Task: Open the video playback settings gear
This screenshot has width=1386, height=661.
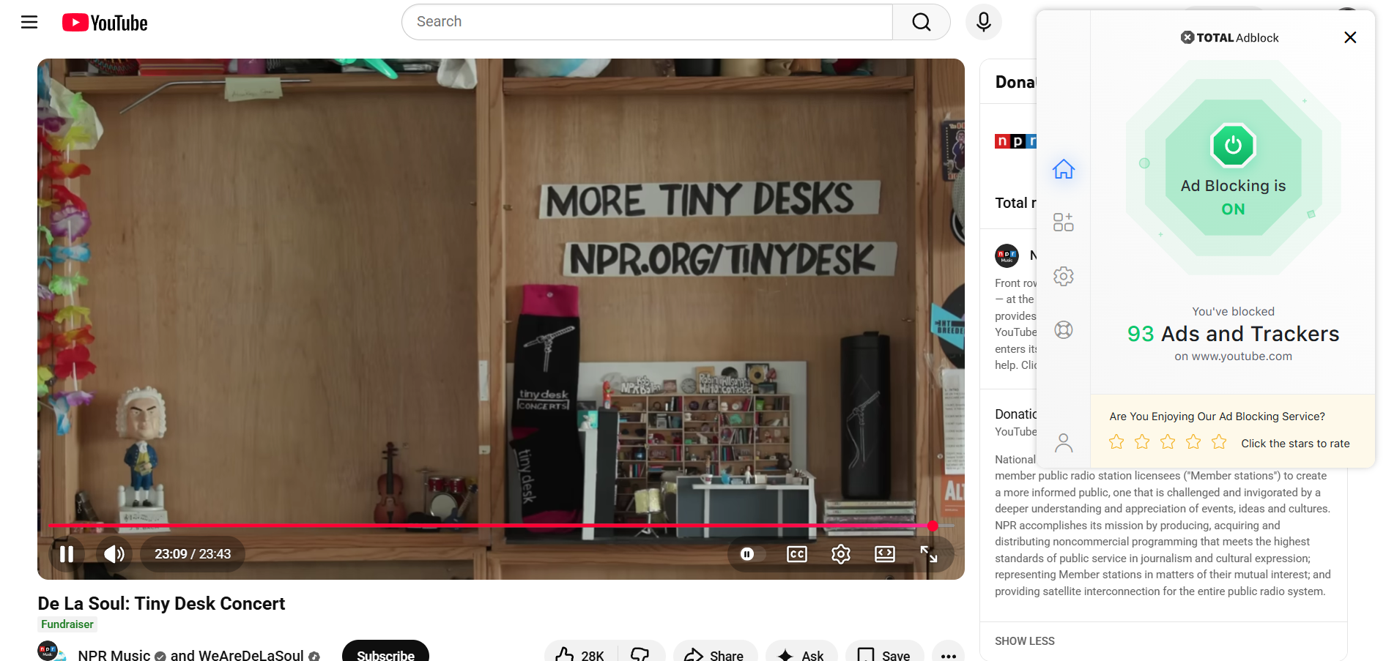Action: [x=840, y=554]
